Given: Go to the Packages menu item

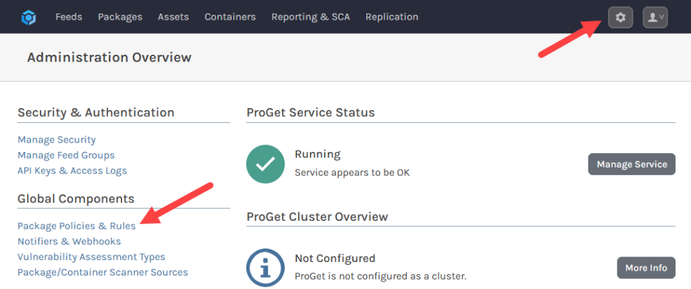Looking at the screenshot, I should coord(120,17).
